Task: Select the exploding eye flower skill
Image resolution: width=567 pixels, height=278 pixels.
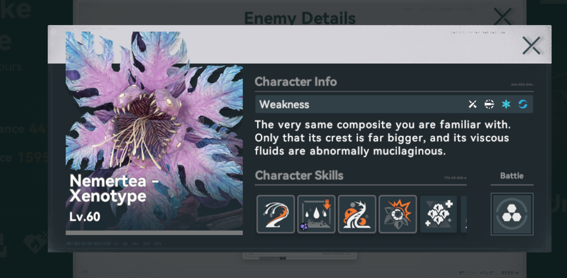Action: tap(398, 214)
